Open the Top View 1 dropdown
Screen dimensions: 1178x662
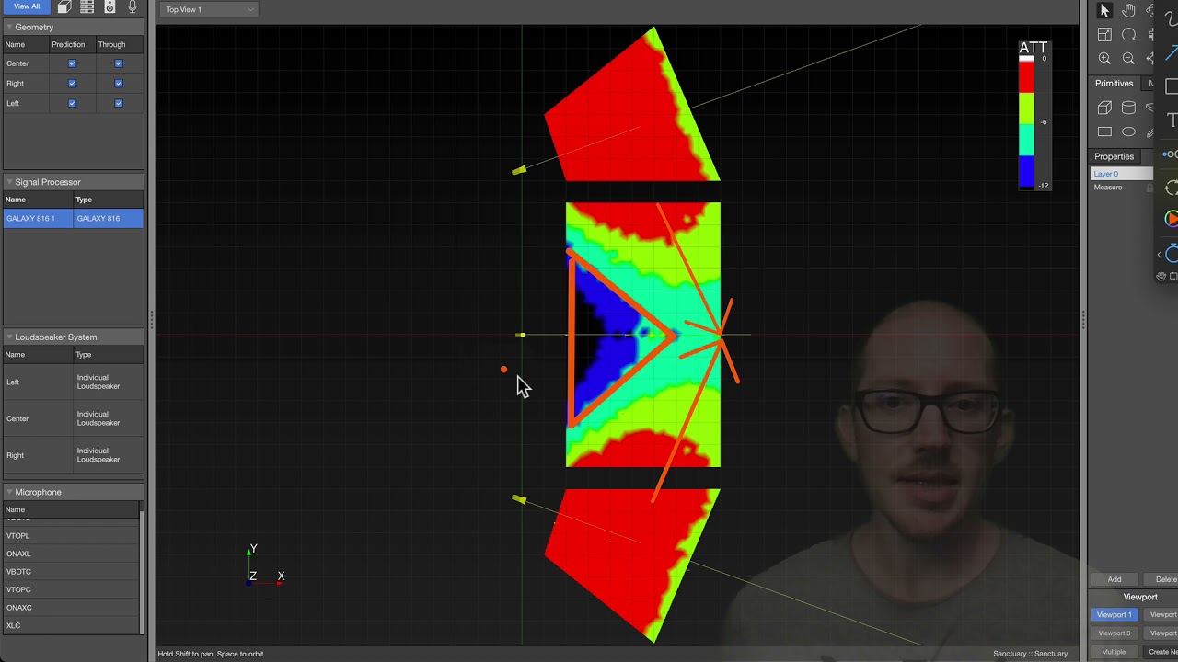(209, 9)
